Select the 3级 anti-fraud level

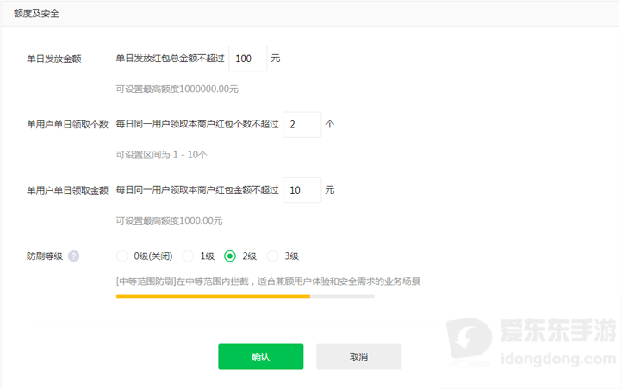click(272, 256)
